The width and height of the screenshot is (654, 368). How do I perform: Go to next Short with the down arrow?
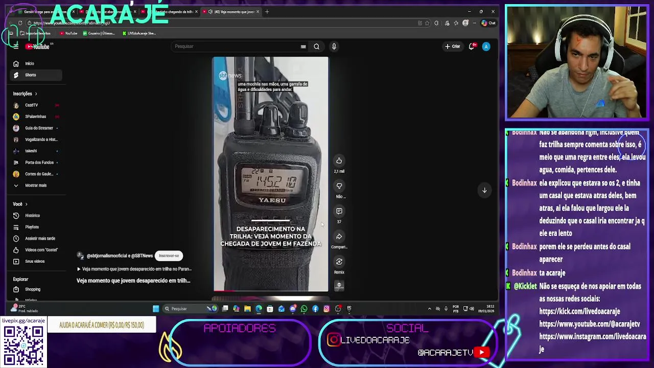(484, 190)
